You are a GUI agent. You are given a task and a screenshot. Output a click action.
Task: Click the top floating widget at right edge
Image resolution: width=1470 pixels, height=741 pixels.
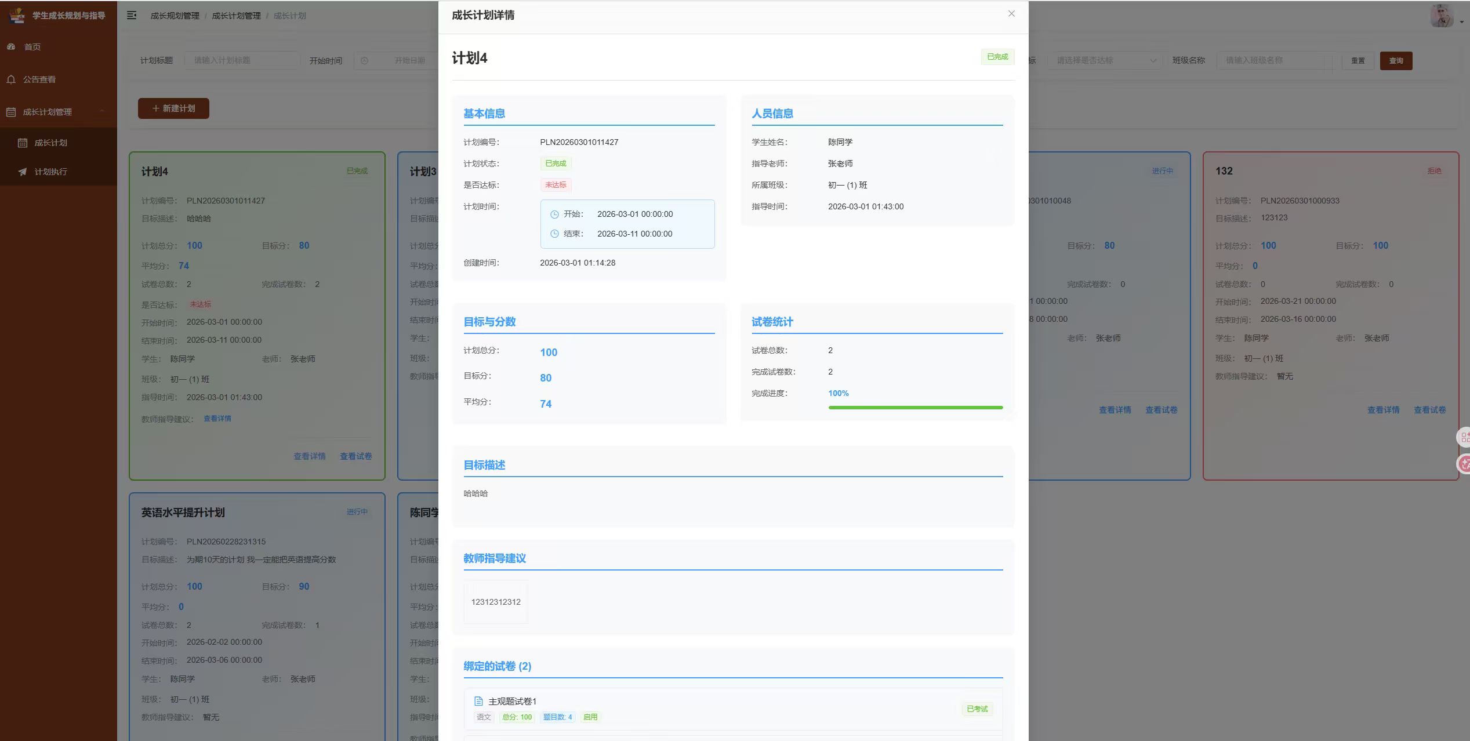tap(1464, 437)
